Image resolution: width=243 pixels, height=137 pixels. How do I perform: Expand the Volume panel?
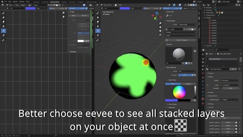tap(210, 92)
